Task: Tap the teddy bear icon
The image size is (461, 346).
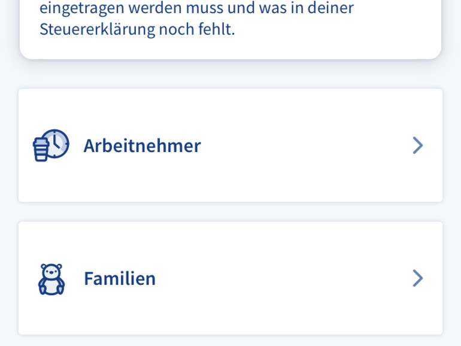Action: click(x=51, y=279)
